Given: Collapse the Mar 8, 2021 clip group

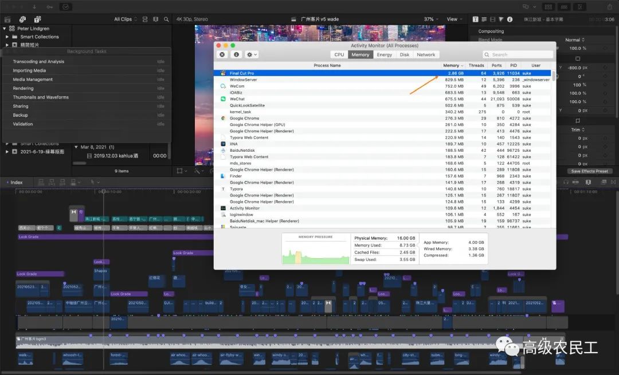Looking at the screenshot, I should (76, 147).
